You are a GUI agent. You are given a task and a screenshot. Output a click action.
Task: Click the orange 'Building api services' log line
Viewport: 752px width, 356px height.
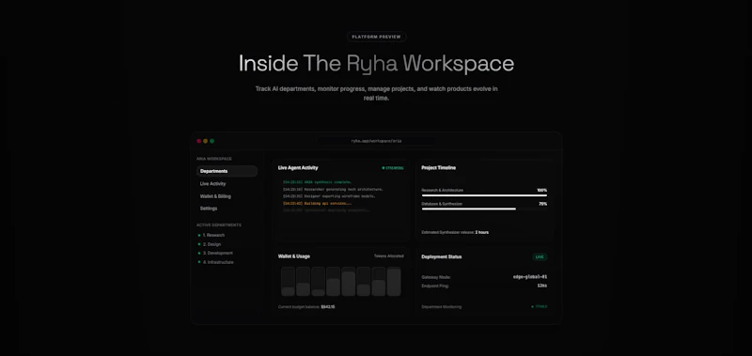point(317,203)
